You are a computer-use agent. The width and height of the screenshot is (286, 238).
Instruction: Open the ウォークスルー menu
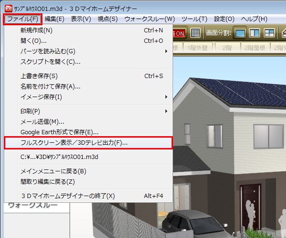[x=149, y=19]
